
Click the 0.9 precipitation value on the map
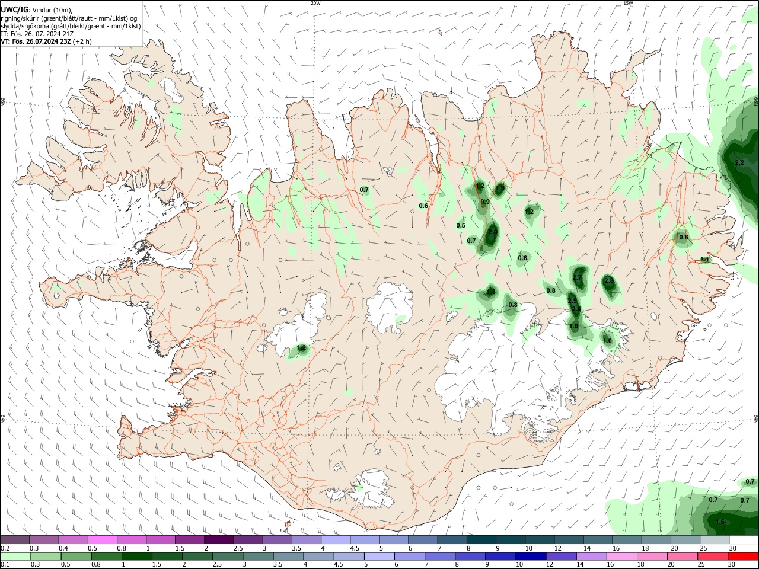point(485,202)
